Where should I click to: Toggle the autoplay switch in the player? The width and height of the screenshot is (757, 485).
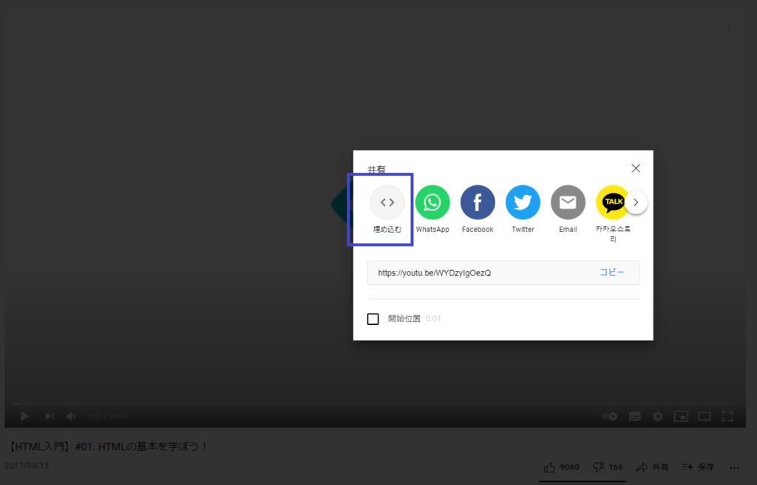click(610, 416)
